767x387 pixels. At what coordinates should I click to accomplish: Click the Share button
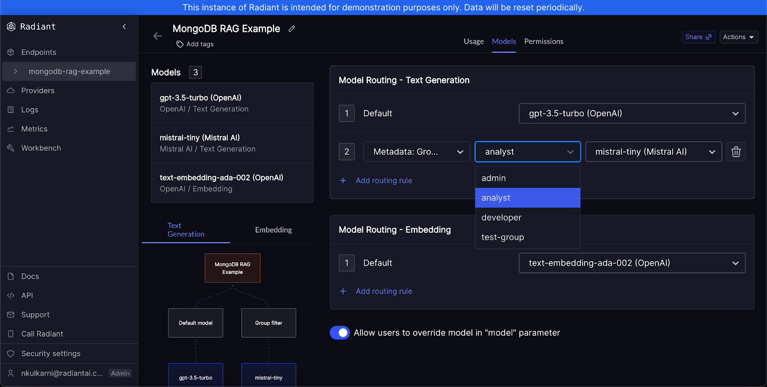(698, 37)
